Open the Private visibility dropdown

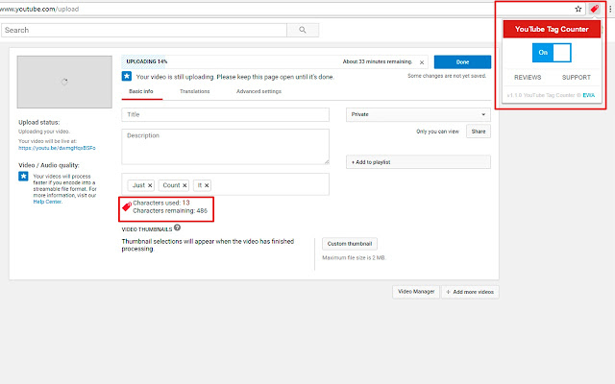tap(418, 114)
